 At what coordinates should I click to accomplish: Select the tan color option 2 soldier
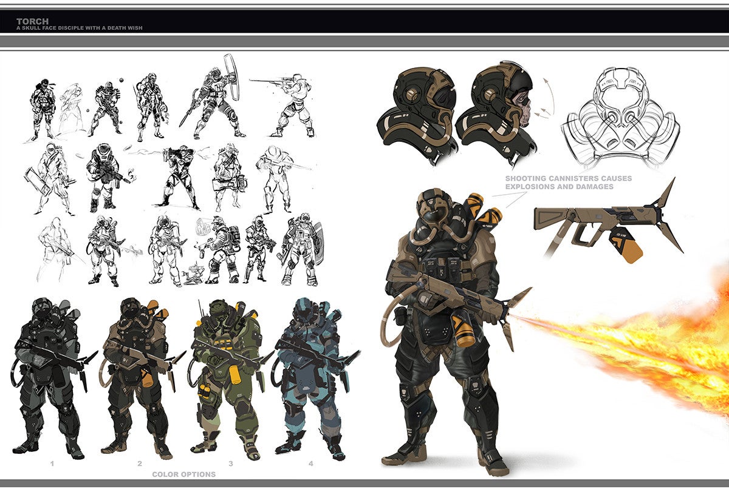tap(139, 376)
